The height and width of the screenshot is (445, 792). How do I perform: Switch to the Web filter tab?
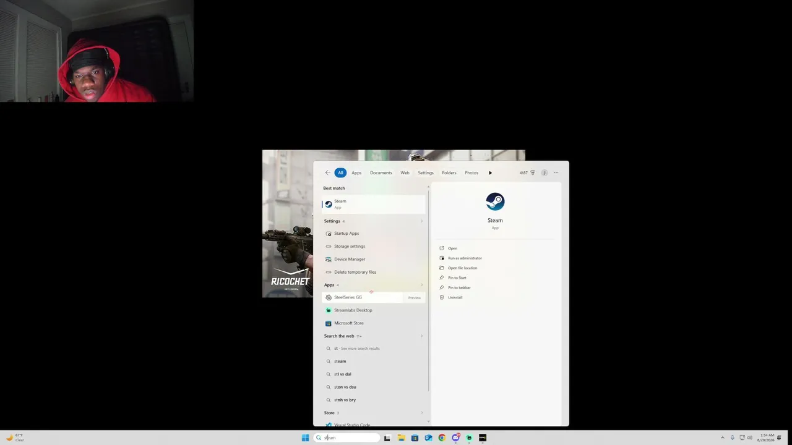pos(405,173)
